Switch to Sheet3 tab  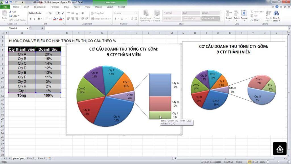coord(41,158)
